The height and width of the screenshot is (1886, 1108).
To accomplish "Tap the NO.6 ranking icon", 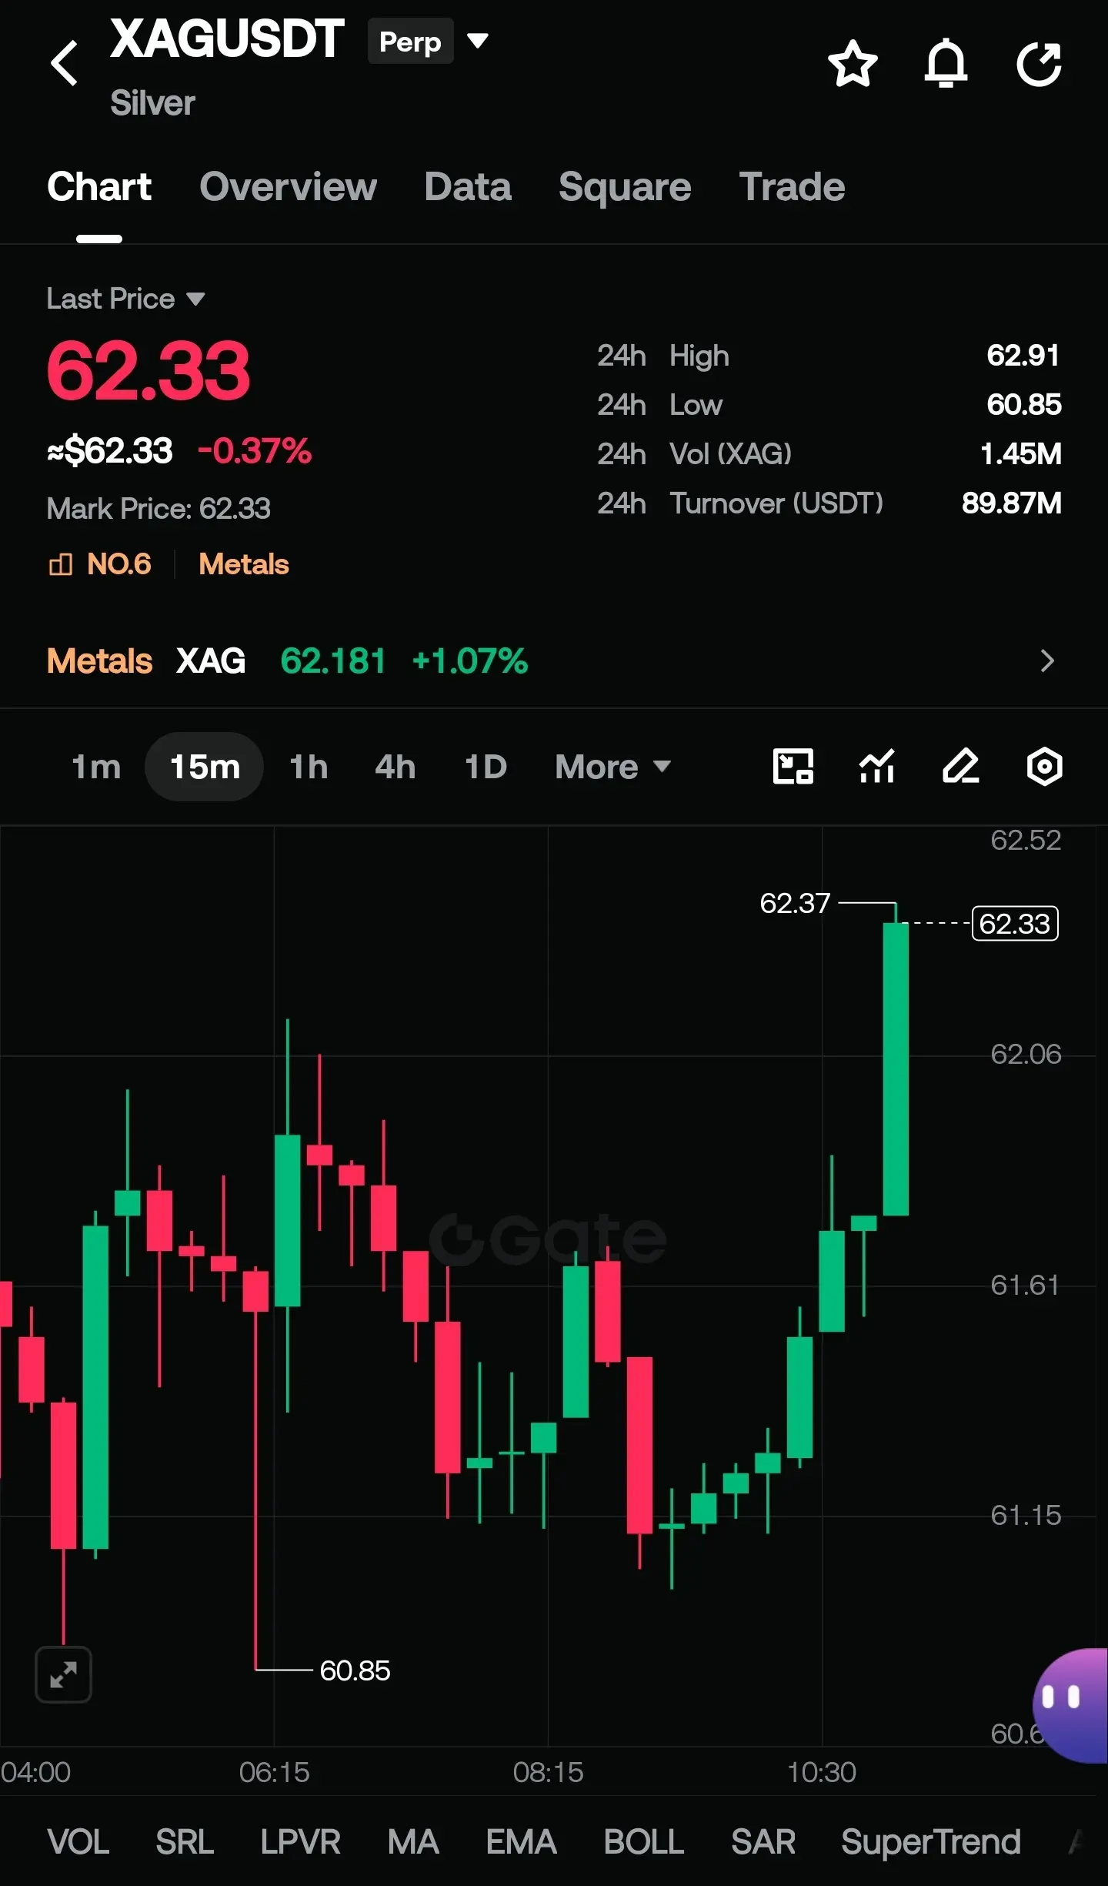I will pyautogui.click(x=61, y=564).
